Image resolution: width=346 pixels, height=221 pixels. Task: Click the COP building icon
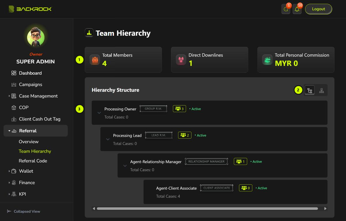(14, 107)
